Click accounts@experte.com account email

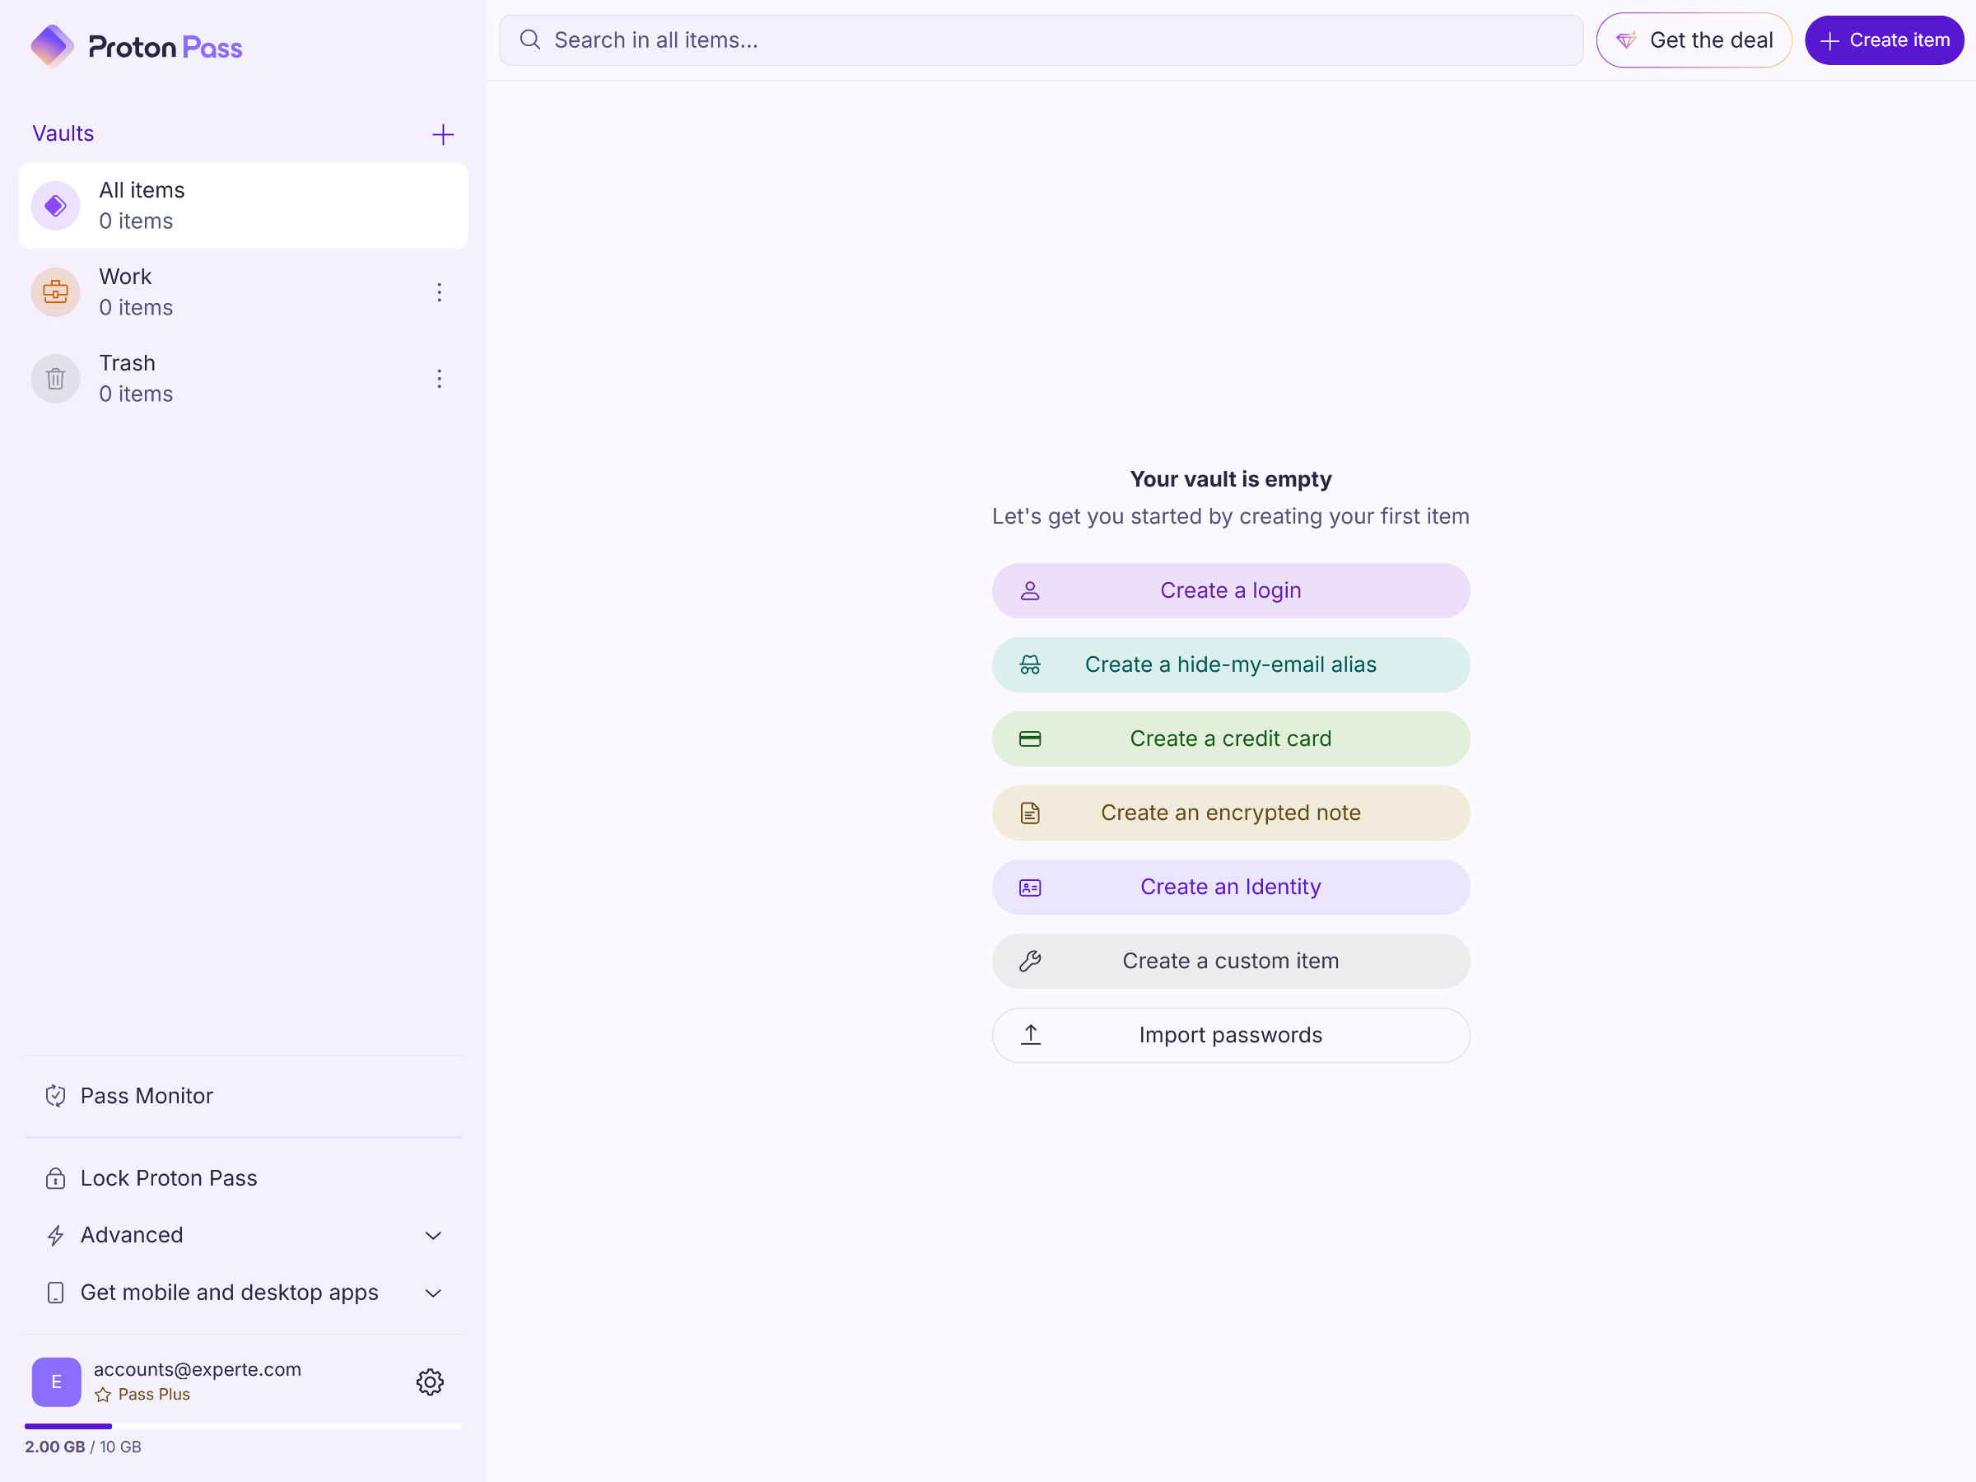(x=198, y=1369)
